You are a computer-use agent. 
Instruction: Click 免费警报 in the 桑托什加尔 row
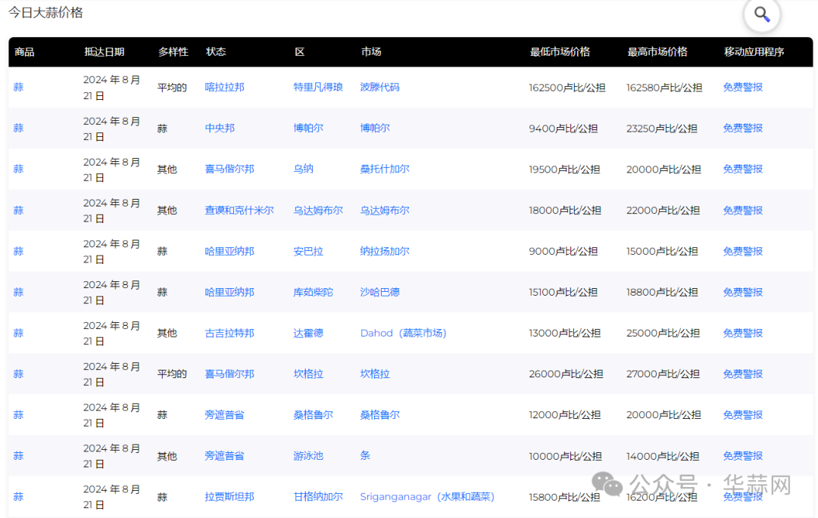(743, 169)
